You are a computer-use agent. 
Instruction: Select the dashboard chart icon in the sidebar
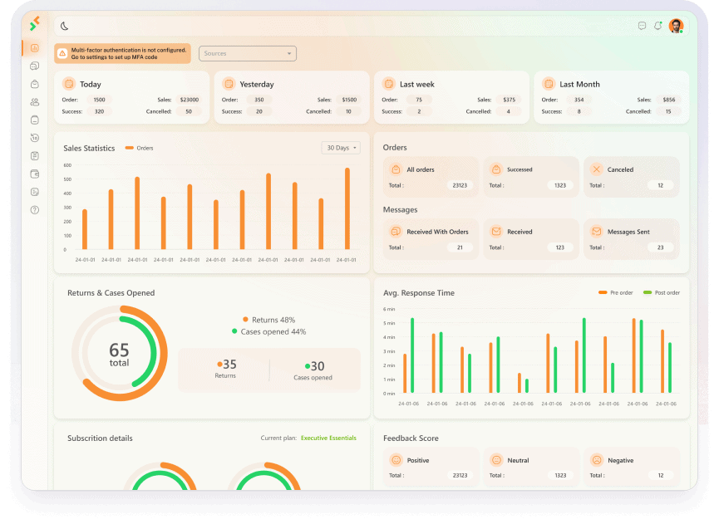[x=35, y=47]
